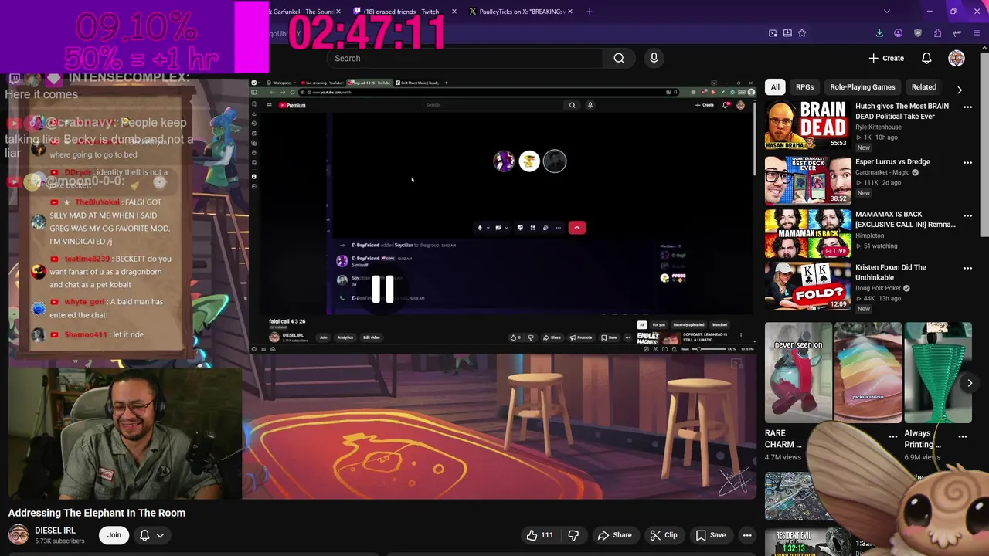The height and width of the screenshot is (556, 989).
Task: Open the list all tabs dropdown
Action: point(887,12)
